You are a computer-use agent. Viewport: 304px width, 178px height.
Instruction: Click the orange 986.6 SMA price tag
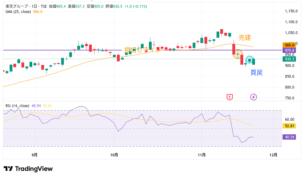pyautogui.click(x=289, y=45)
